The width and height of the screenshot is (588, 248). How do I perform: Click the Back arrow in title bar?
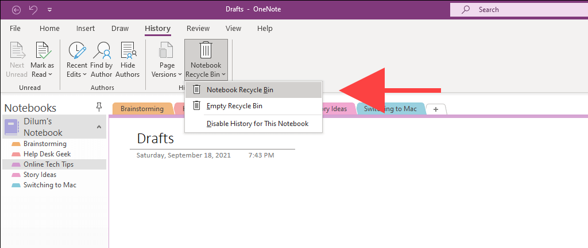pyautogui.click(x=16, y=10)
